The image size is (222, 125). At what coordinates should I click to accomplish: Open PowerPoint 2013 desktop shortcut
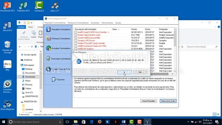point(7,7)
